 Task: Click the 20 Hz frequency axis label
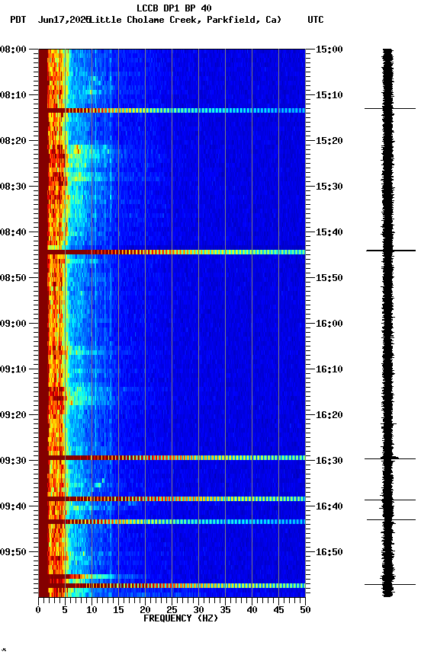[145, 610]
